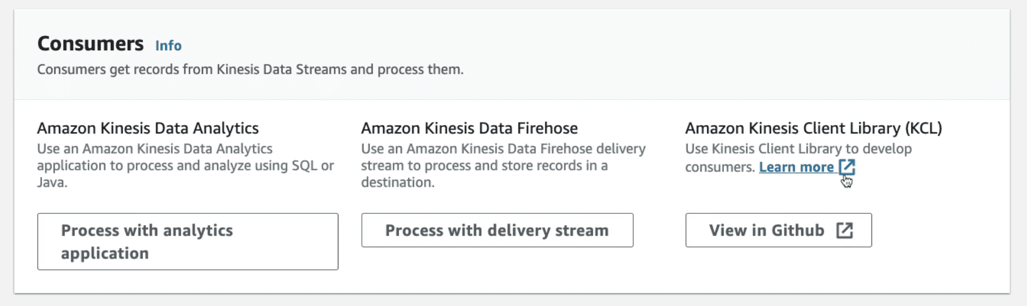Open the Info link next to Consumers

[168, 46]
